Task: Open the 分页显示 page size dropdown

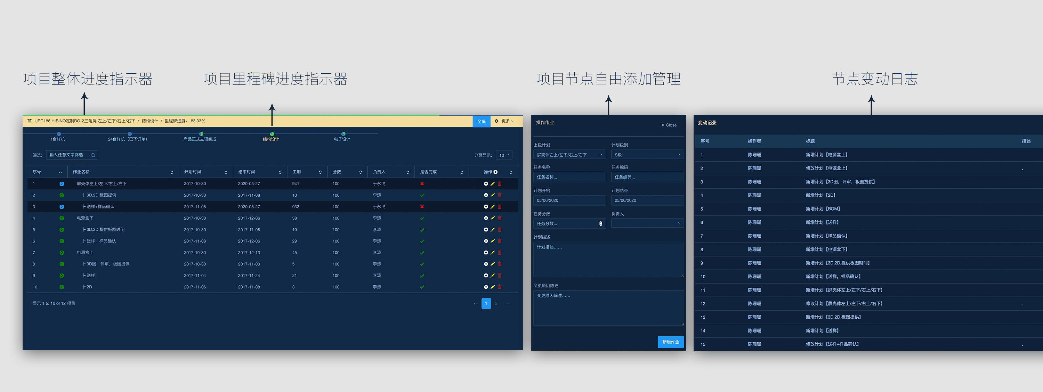Action: (x=504, y=155)
